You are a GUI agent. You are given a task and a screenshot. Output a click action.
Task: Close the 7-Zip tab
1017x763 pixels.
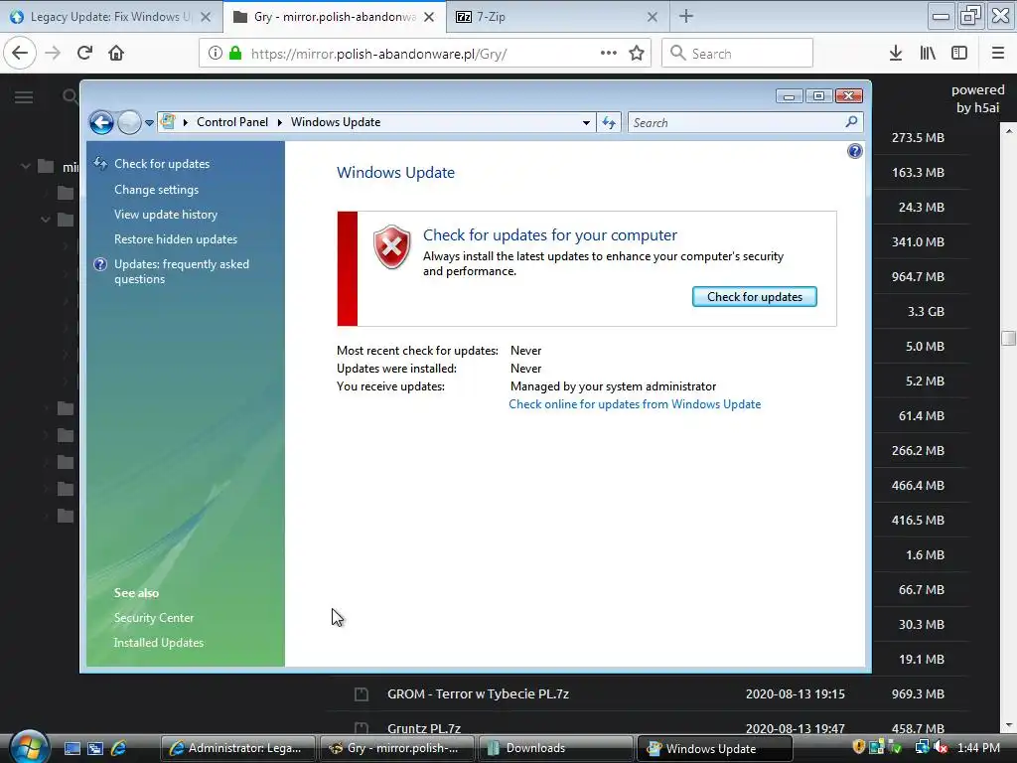pyautogui.click(x=653, y=17)
